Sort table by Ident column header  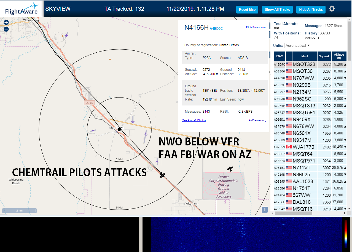[305, 56]
